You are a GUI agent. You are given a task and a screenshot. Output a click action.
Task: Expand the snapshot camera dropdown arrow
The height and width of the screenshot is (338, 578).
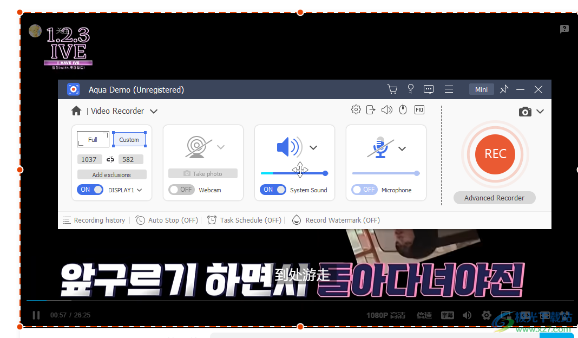[x=540, y=112]
